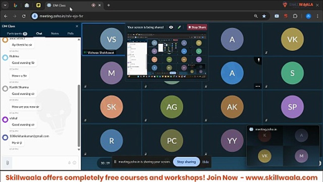
Task: Attach a file with the paperclip icon
Action: click(8, 163)
